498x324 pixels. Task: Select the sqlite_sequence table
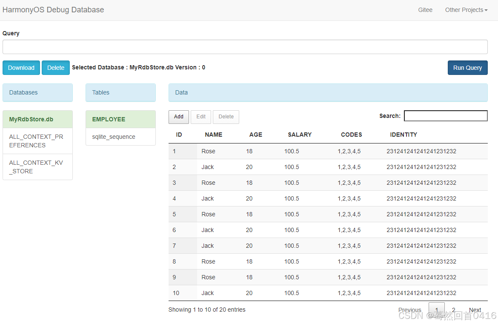[x=121, y=137]
